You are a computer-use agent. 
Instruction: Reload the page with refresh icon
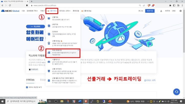(10, 5)
